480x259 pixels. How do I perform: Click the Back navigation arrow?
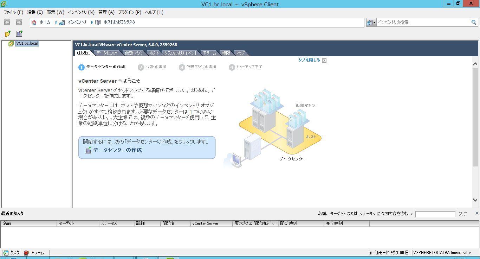7,22
